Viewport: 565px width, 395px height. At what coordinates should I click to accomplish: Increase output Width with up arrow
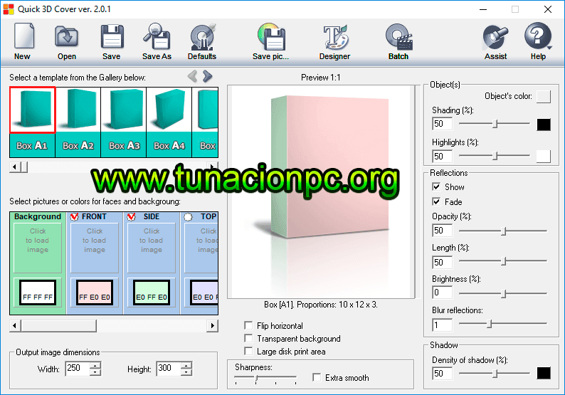[x=95, y=364]
